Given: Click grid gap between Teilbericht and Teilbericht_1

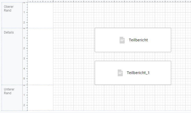Looking at the screenshot, I should (x=133, y=56).
